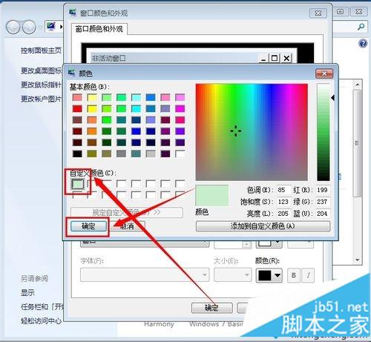
Task: Open 控制面板主页 in the sidebar
Action: [x=41, y=50]
